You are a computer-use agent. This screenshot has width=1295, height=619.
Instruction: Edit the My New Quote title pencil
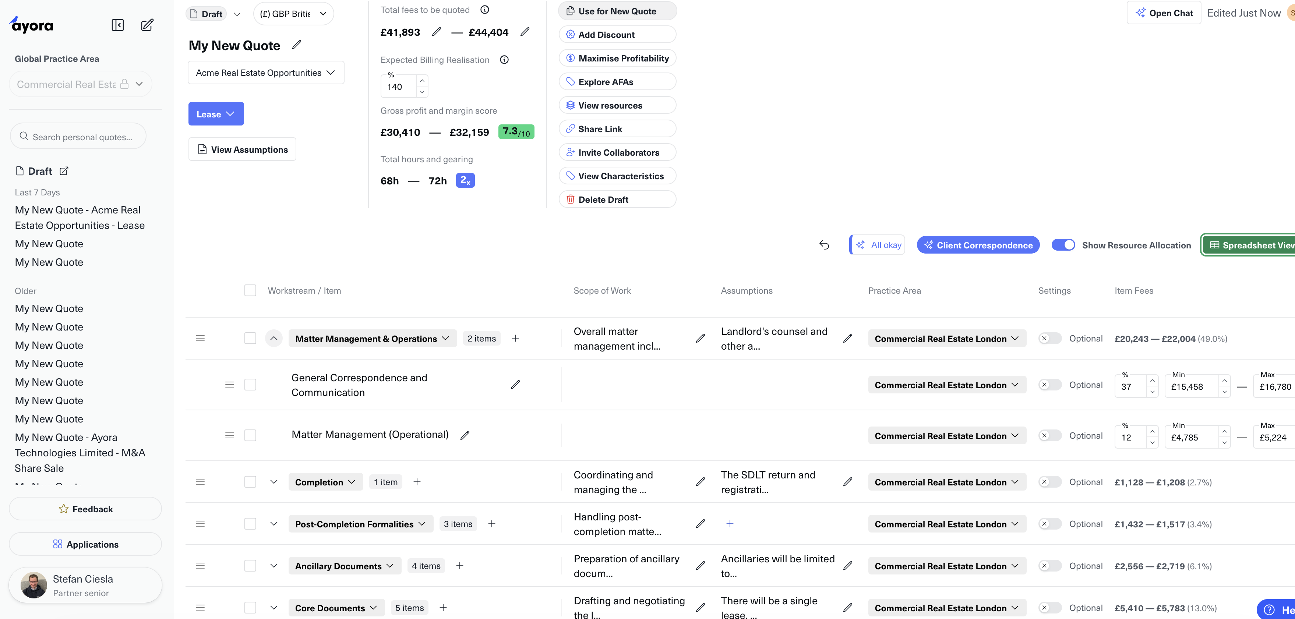(x=297, y=45)
